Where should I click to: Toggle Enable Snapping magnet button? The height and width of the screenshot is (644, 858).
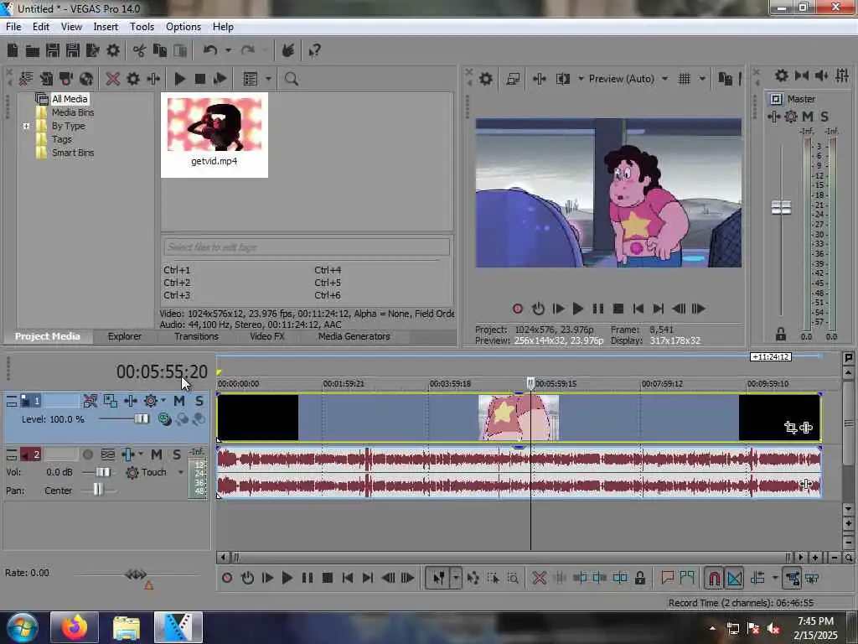[714, 578]
